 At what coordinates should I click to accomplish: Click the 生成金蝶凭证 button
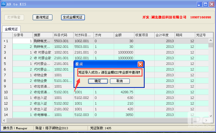(73, 17)
